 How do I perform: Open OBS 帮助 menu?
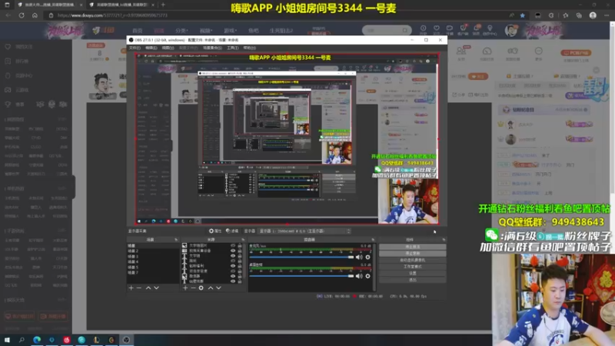point(249,48)
